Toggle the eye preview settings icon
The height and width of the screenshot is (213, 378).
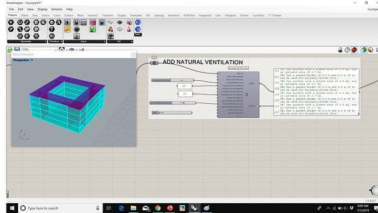pos(72,50)
